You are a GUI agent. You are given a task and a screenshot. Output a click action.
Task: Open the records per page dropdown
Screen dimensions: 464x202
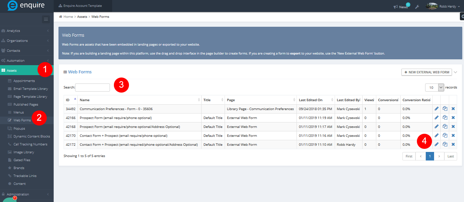(x=435, y=87)
